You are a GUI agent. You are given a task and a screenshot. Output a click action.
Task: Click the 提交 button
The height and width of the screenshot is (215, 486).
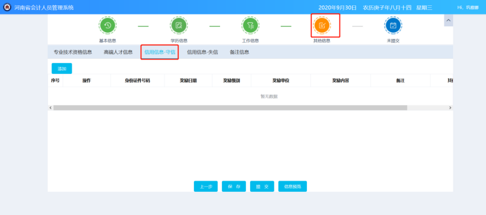262,186
